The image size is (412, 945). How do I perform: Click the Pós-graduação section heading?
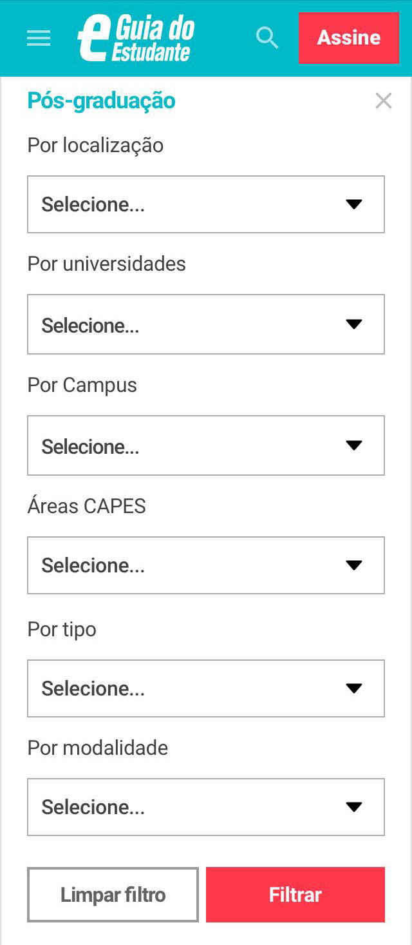(x=100, y=101)
